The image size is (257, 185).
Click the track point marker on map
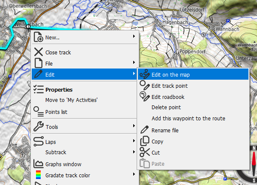[x=28, y=27]
